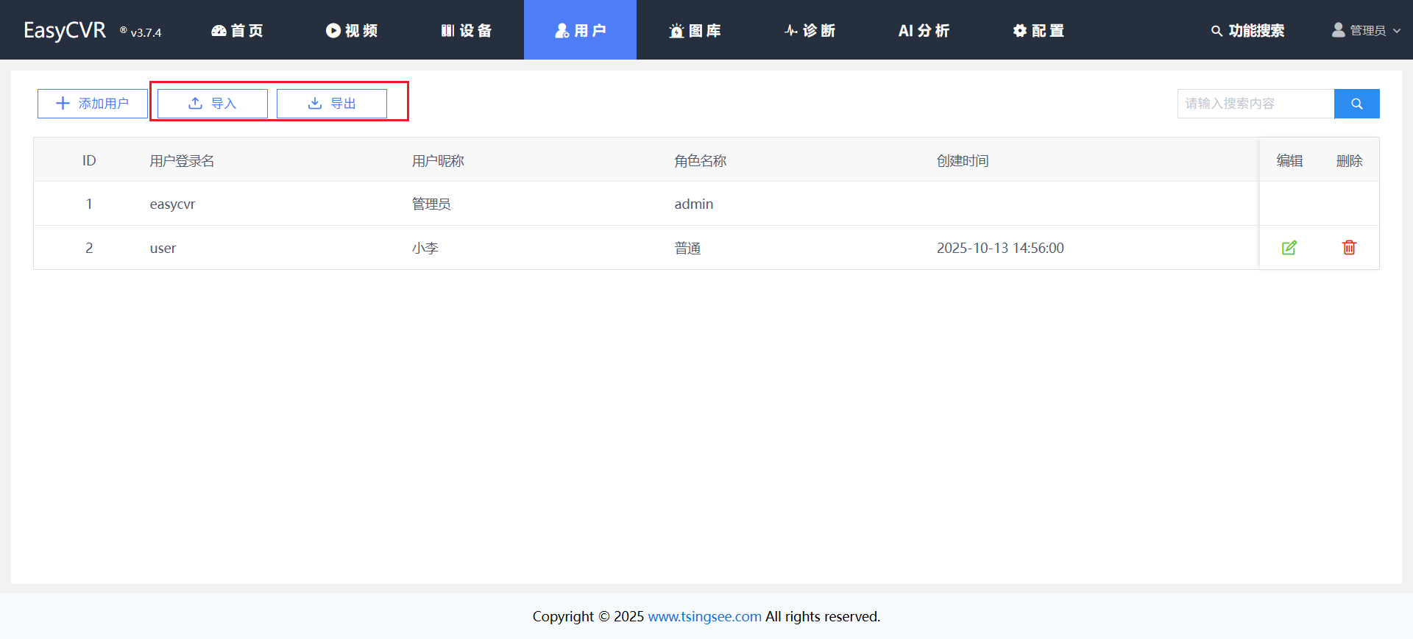Open the 视频 video tab
The width and height of the screenshot is (1413, 639).
coord(352,30)
